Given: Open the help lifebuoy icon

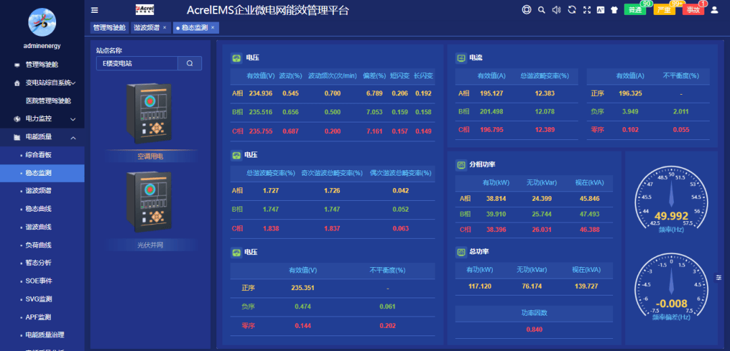Looking at the screenshot, I should [x=527, y=9].
